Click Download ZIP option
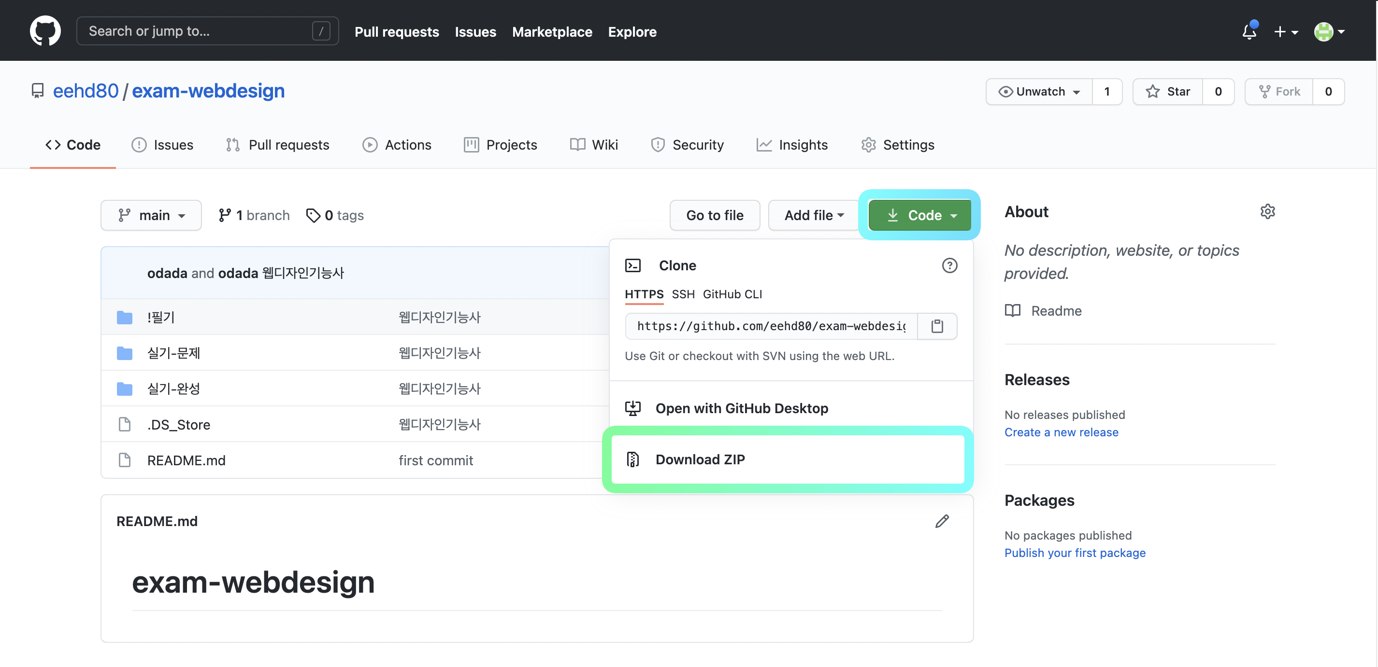Image resolution: width=1378 pixels, height=667 pixels. [x=700, y=459]
